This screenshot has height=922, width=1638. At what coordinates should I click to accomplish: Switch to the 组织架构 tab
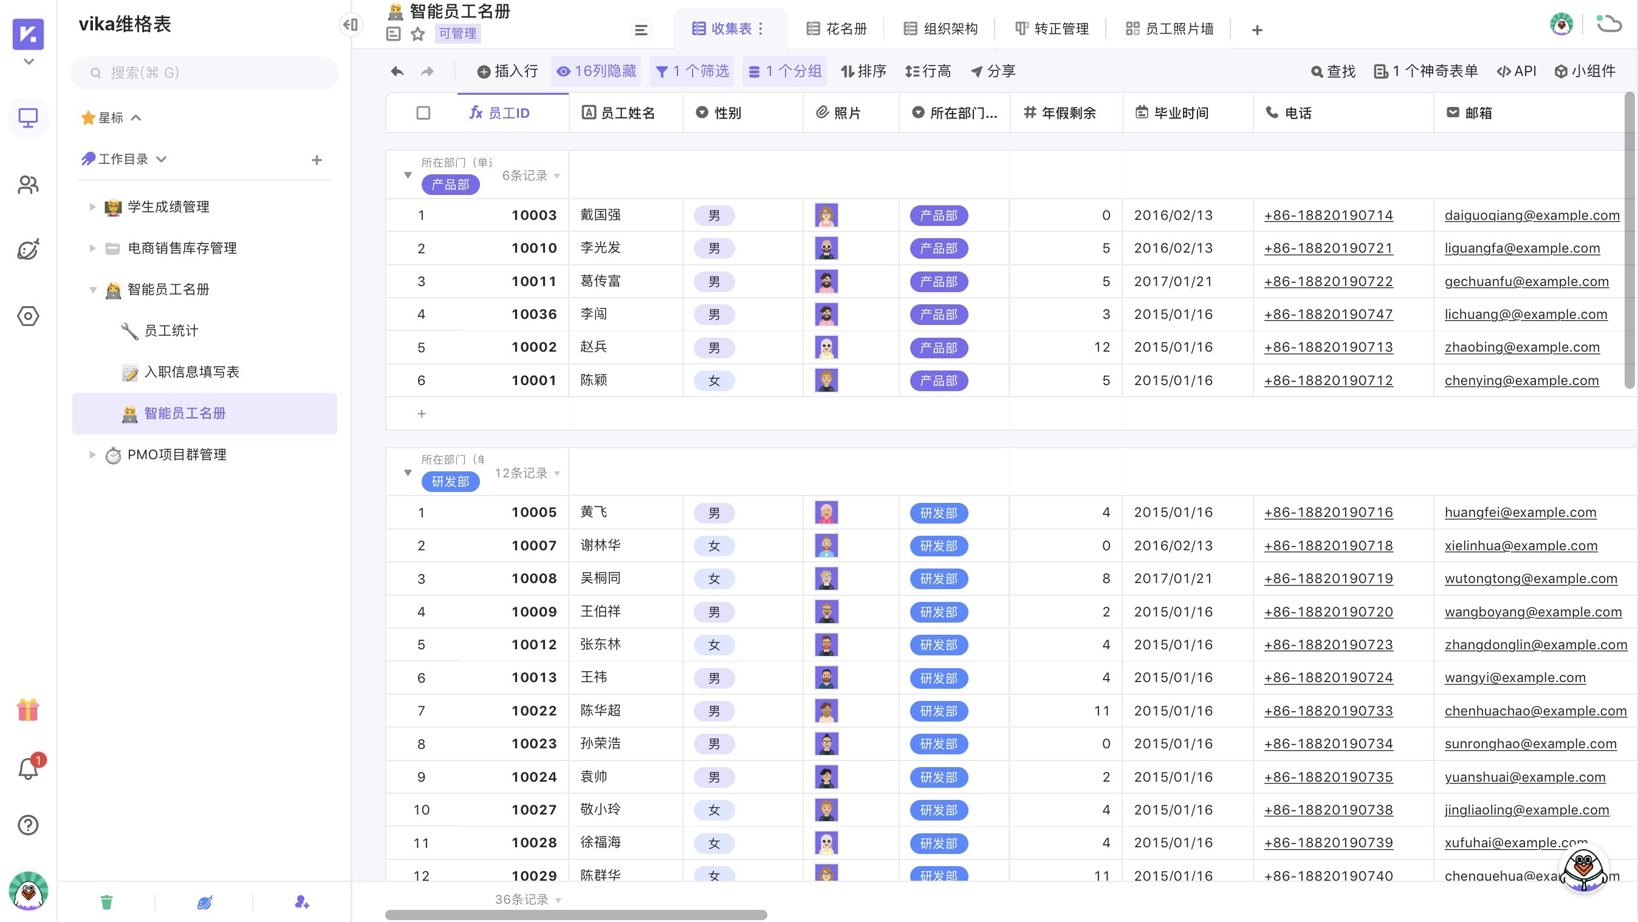tap(941, 29)
